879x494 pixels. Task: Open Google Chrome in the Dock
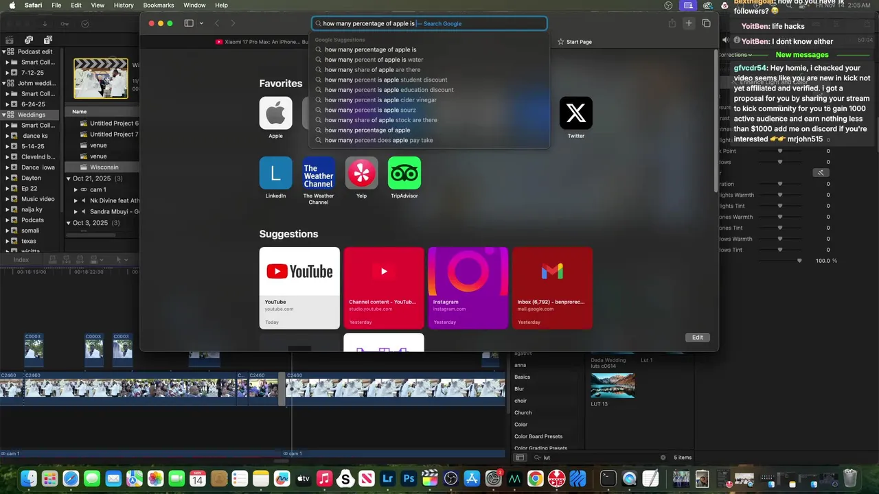pos(536,478)
